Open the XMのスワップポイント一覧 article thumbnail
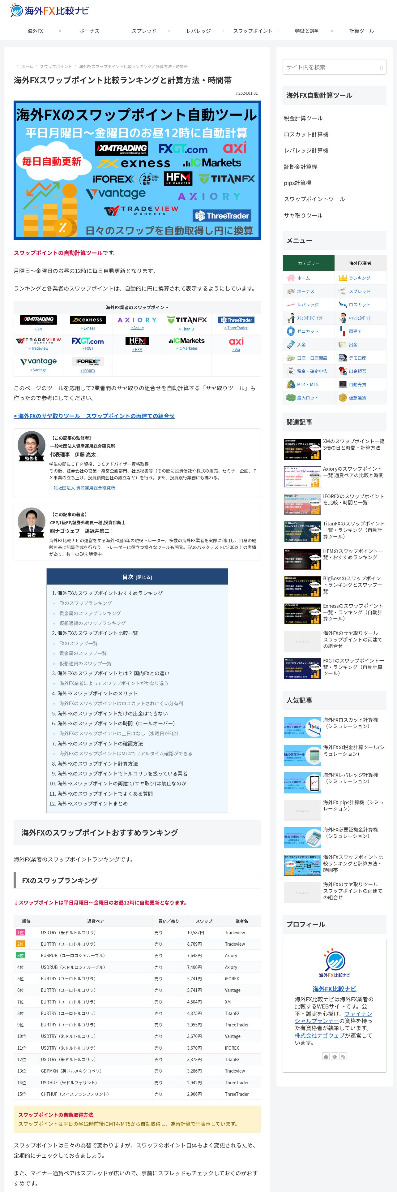 302,449
